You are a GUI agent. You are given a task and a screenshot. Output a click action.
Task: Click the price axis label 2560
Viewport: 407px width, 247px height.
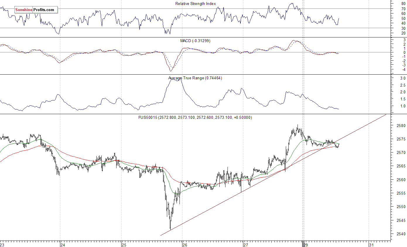(401, 180)
